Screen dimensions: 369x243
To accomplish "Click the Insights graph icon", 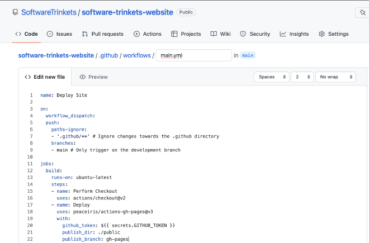I will (x=283, y=34).
